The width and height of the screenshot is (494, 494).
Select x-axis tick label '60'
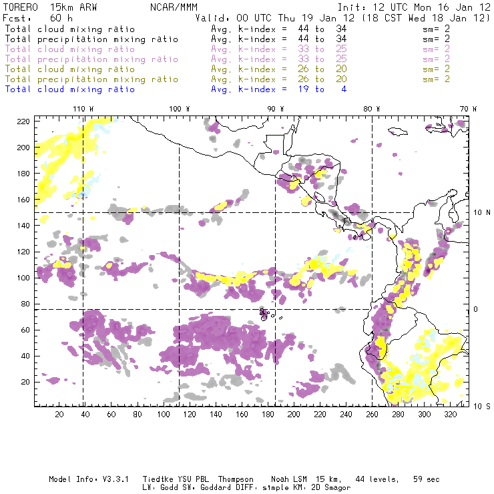[111, 415]
